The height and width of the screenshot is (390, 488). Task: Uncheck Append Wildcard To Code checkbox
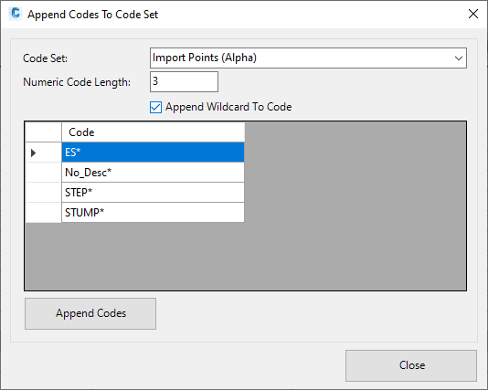pyautogui.click(x=155, y=107)
